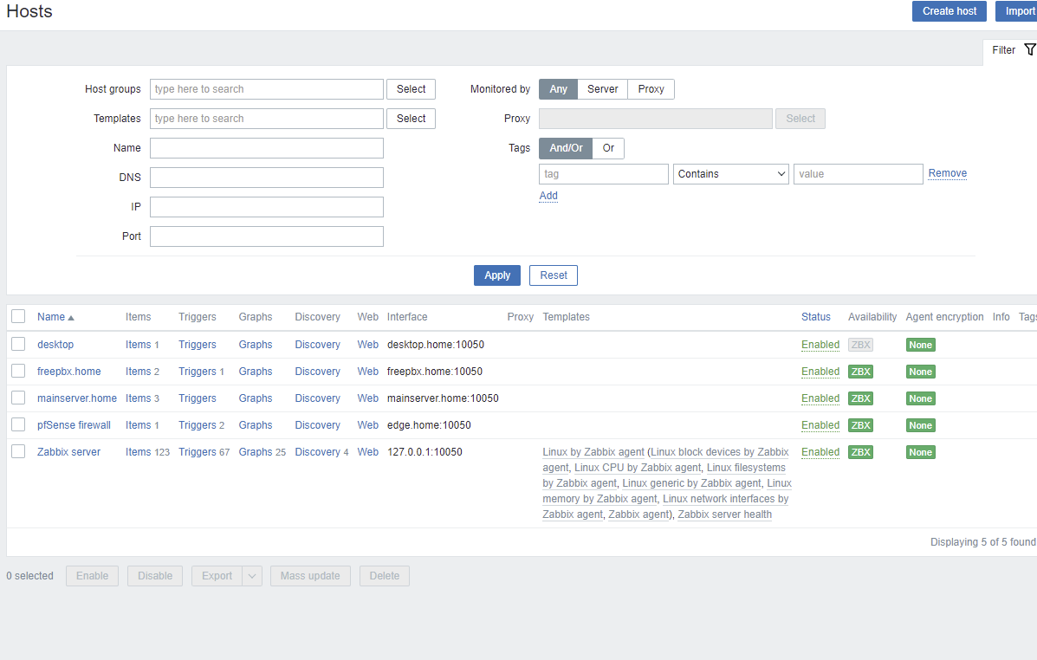Tick the checkbox for desktop host

[x=18, y=344]
